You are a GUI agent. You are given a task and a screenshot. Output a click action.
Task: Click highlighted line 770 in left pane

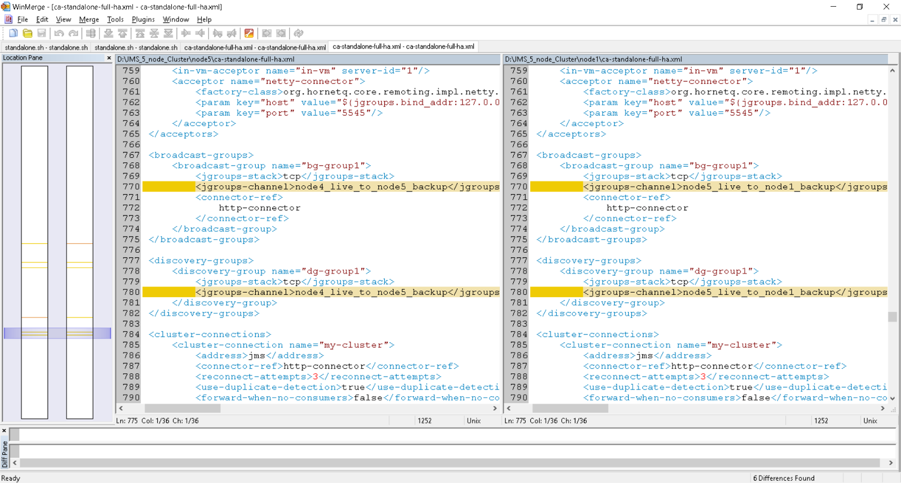click(x=321, y=187)
